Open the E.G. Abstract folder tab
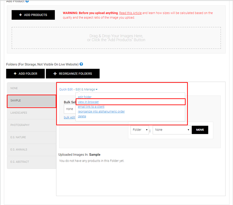This screenshot has height=205, width=233. pyautogui.click(x=31, y=162)
